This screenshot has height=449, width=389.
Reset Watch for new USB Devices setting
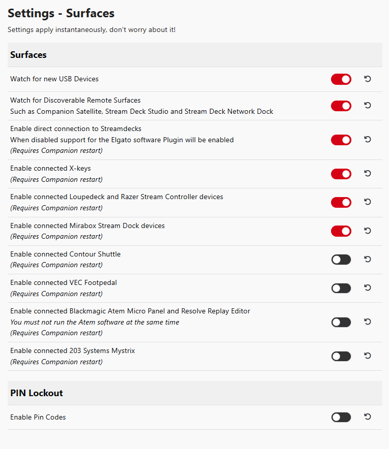click(x=368, y=79)
